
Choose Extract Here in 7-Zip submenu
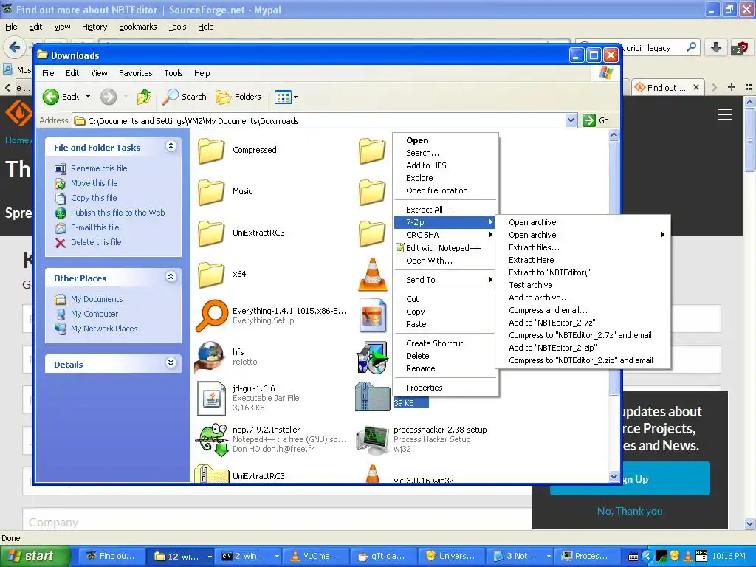[x=583, y=260]
